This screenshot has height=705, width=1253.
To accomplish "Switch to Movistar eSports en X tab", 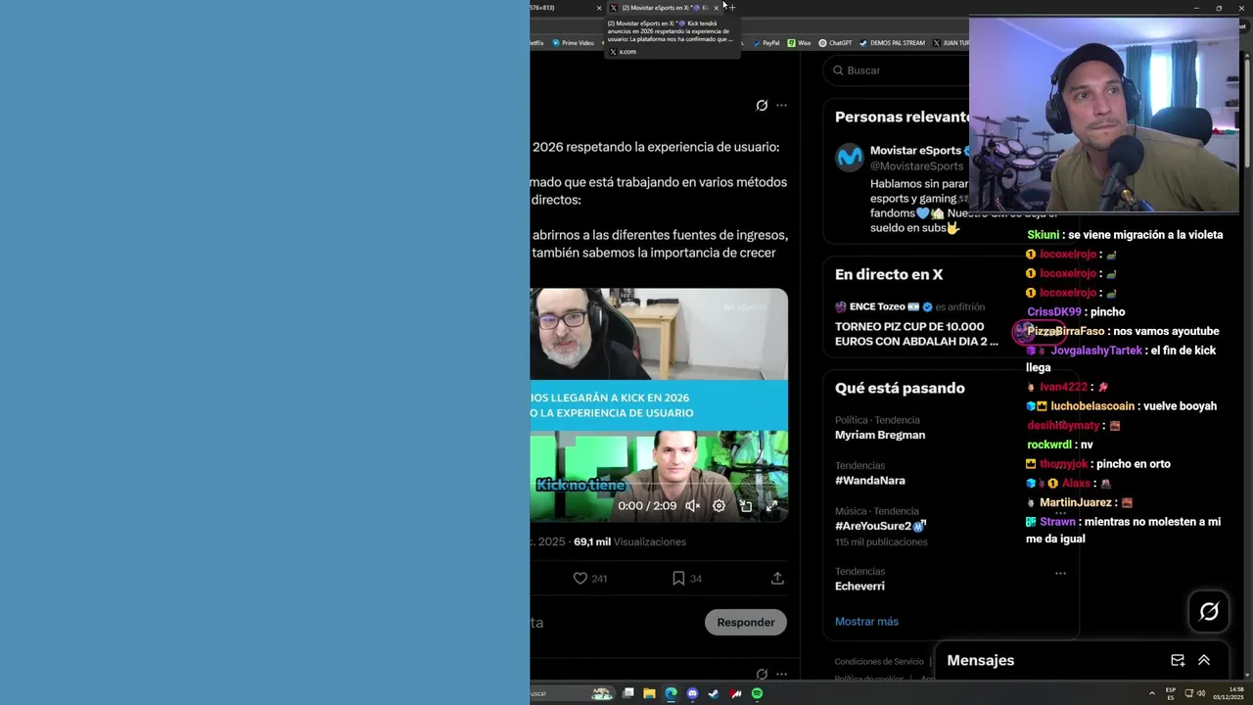I will tap(665, 8).
